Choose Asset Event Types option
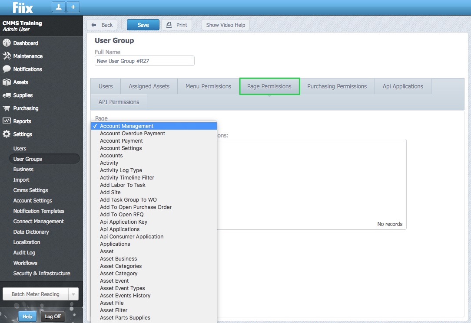Viewport: 471px width, 323px height. tap(154, 288)
